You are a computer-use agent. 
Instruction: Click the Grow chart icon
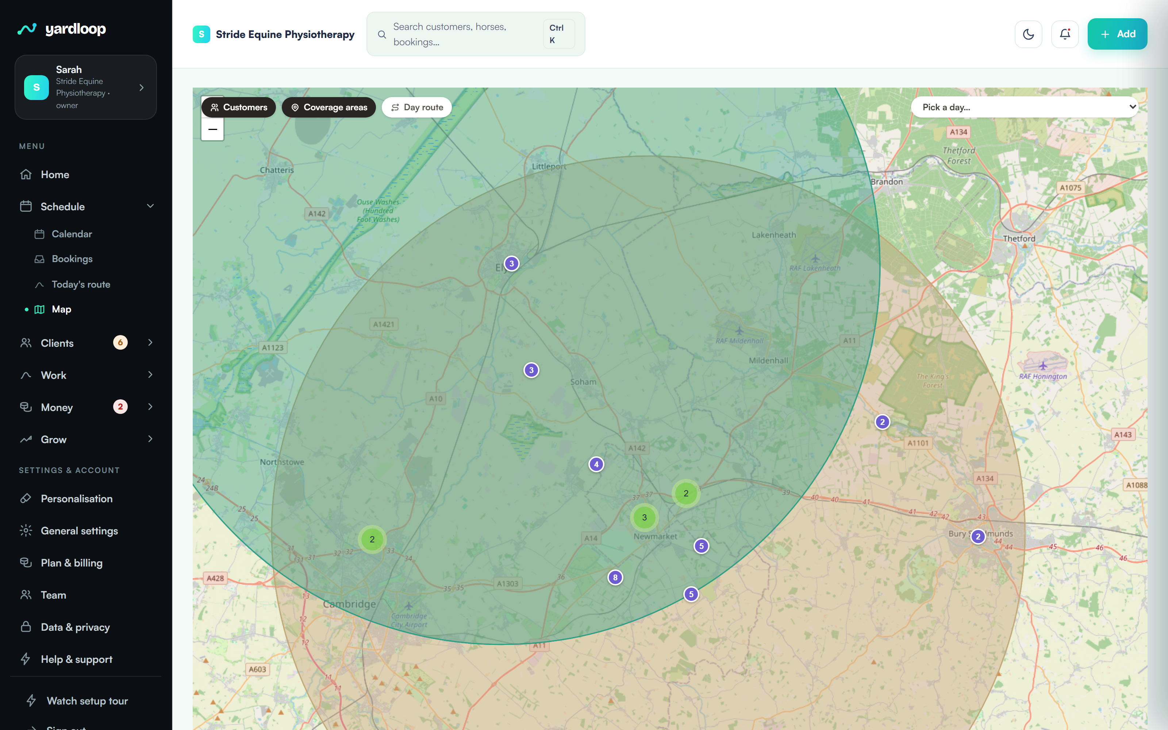pos(26,439)
